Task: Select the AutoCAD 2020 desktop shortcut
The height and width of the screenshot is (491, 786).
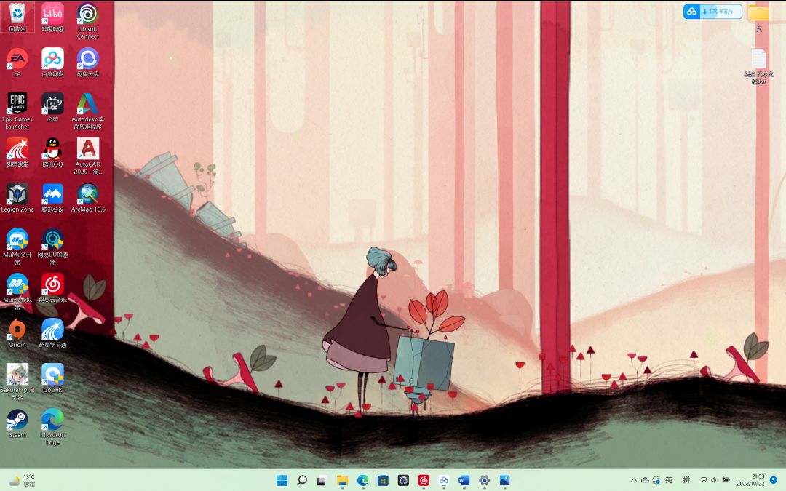Action: pos(88,156)
